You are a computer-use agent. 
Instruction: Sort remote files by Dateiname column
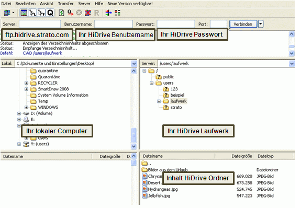point(177,156)
